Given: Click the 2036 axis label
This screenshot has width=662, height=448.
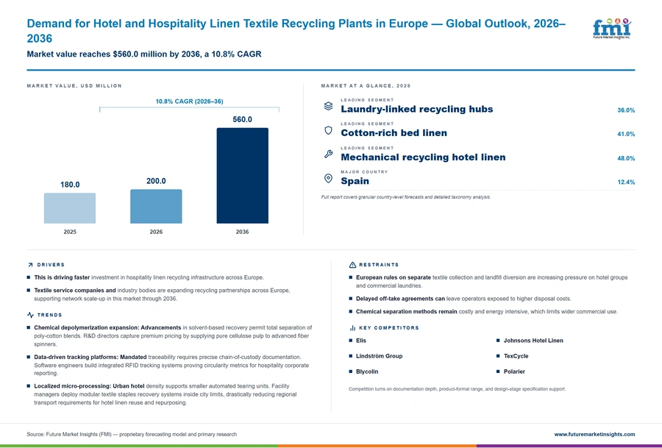Looking at the screenshot, I should 242,232.
